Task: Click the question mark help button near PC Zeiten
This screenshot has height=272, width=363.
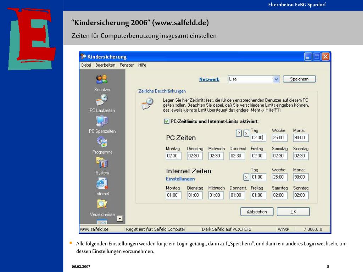Action: coord(239,133)
